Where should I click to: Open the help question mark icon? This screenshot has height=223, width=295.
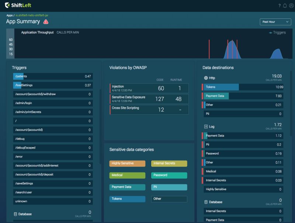pos(280,6)
